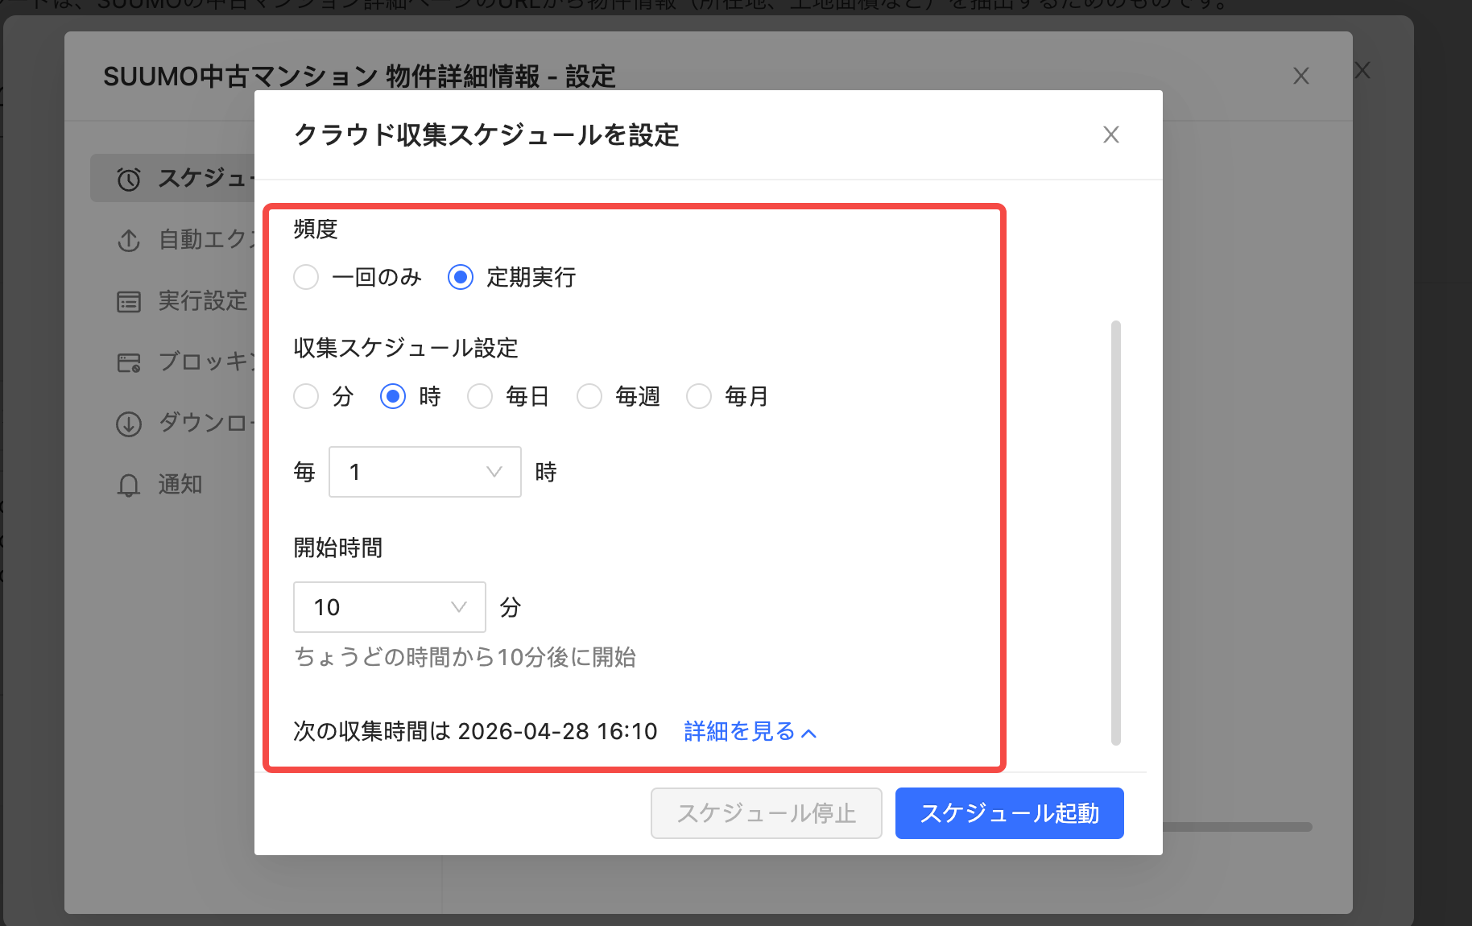Close the SUUMO settings panel behind

1300,76
